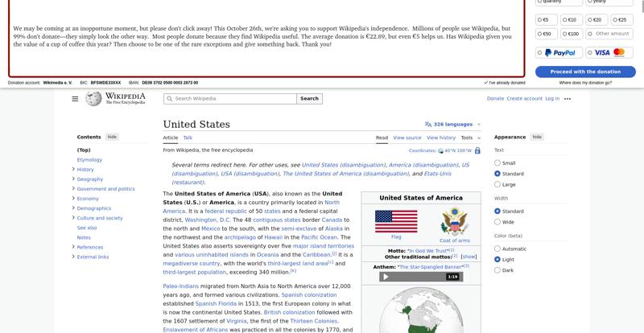This screenshot has width=644, height=333.
Task: Expand the 326 languages dropdown
Action: tap(452, 125)
